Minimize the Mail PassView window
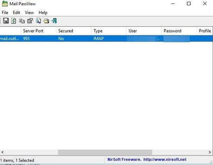The height and width of the screenshot is (165, 213). coord(173,4)
